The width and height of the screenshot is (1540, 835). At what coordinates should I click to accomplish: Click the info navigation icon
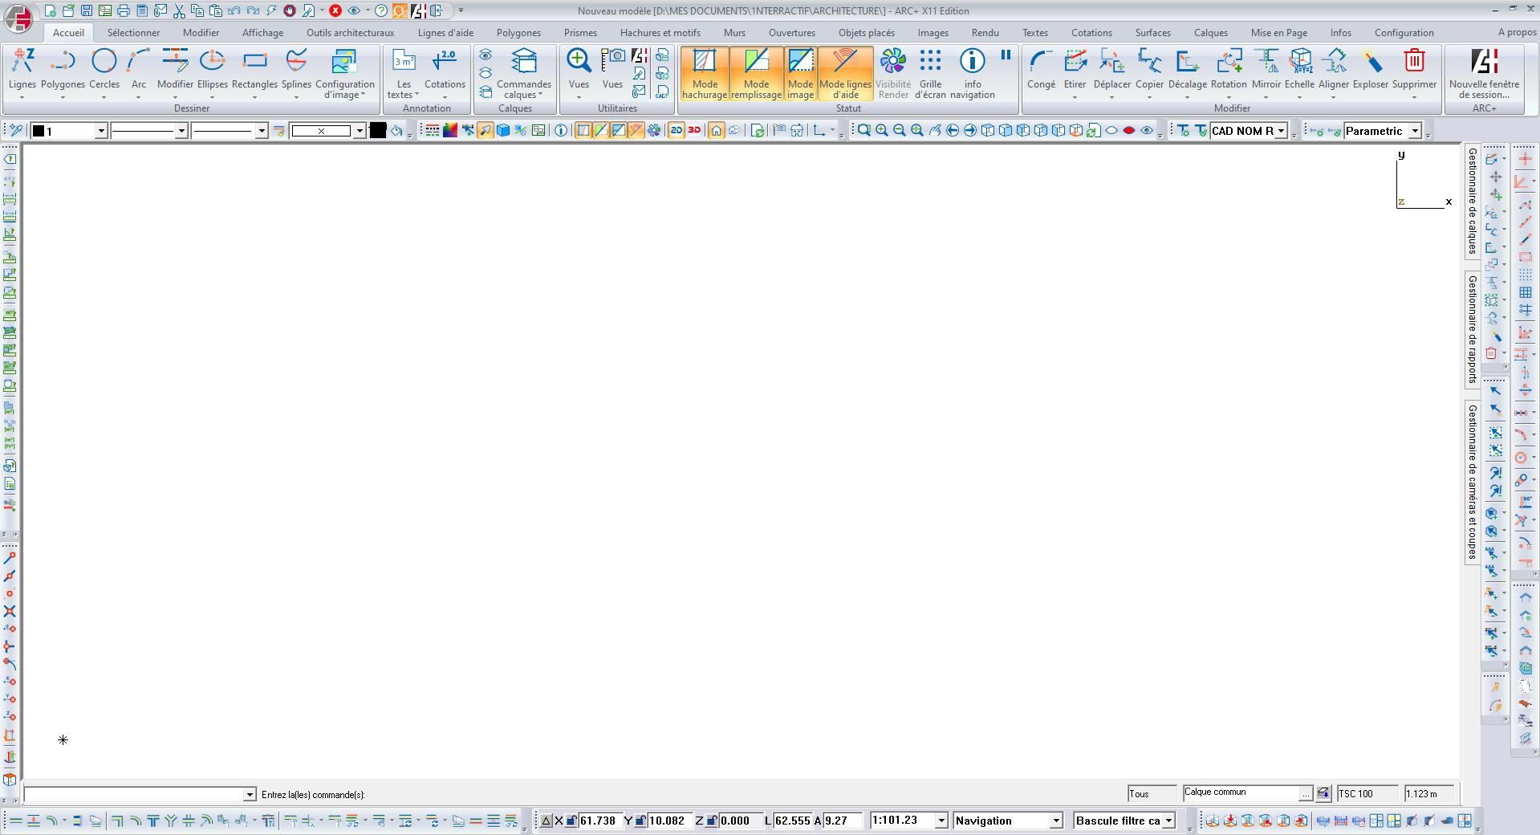[x=972, y=62]
